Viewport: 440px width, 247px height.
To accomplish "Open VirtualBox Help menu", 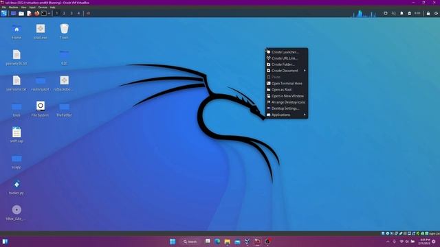I will [x=52, y=8].
